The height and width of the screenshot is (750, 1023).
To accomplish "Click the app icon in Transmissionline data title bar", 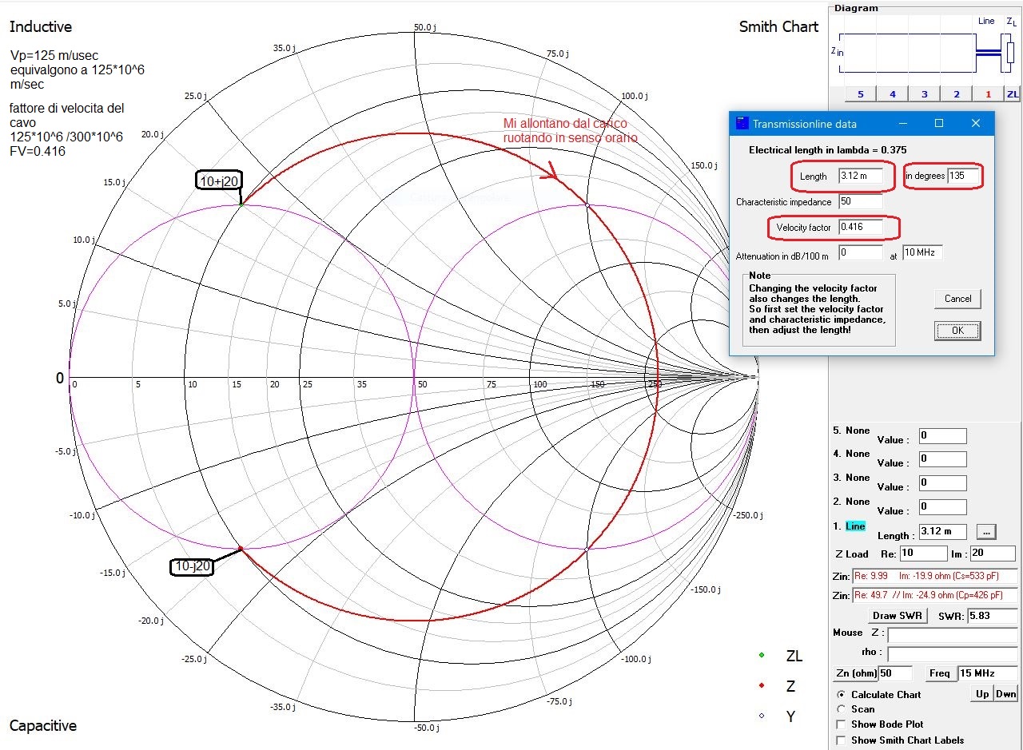I will (742, 124).
